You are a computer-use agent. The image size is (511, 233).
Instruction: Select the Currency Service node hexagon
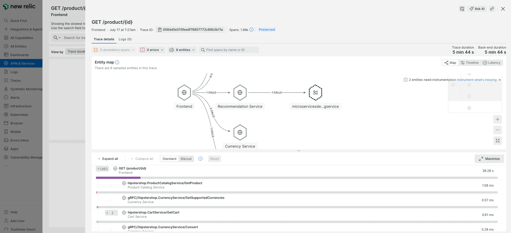point(240,132)
